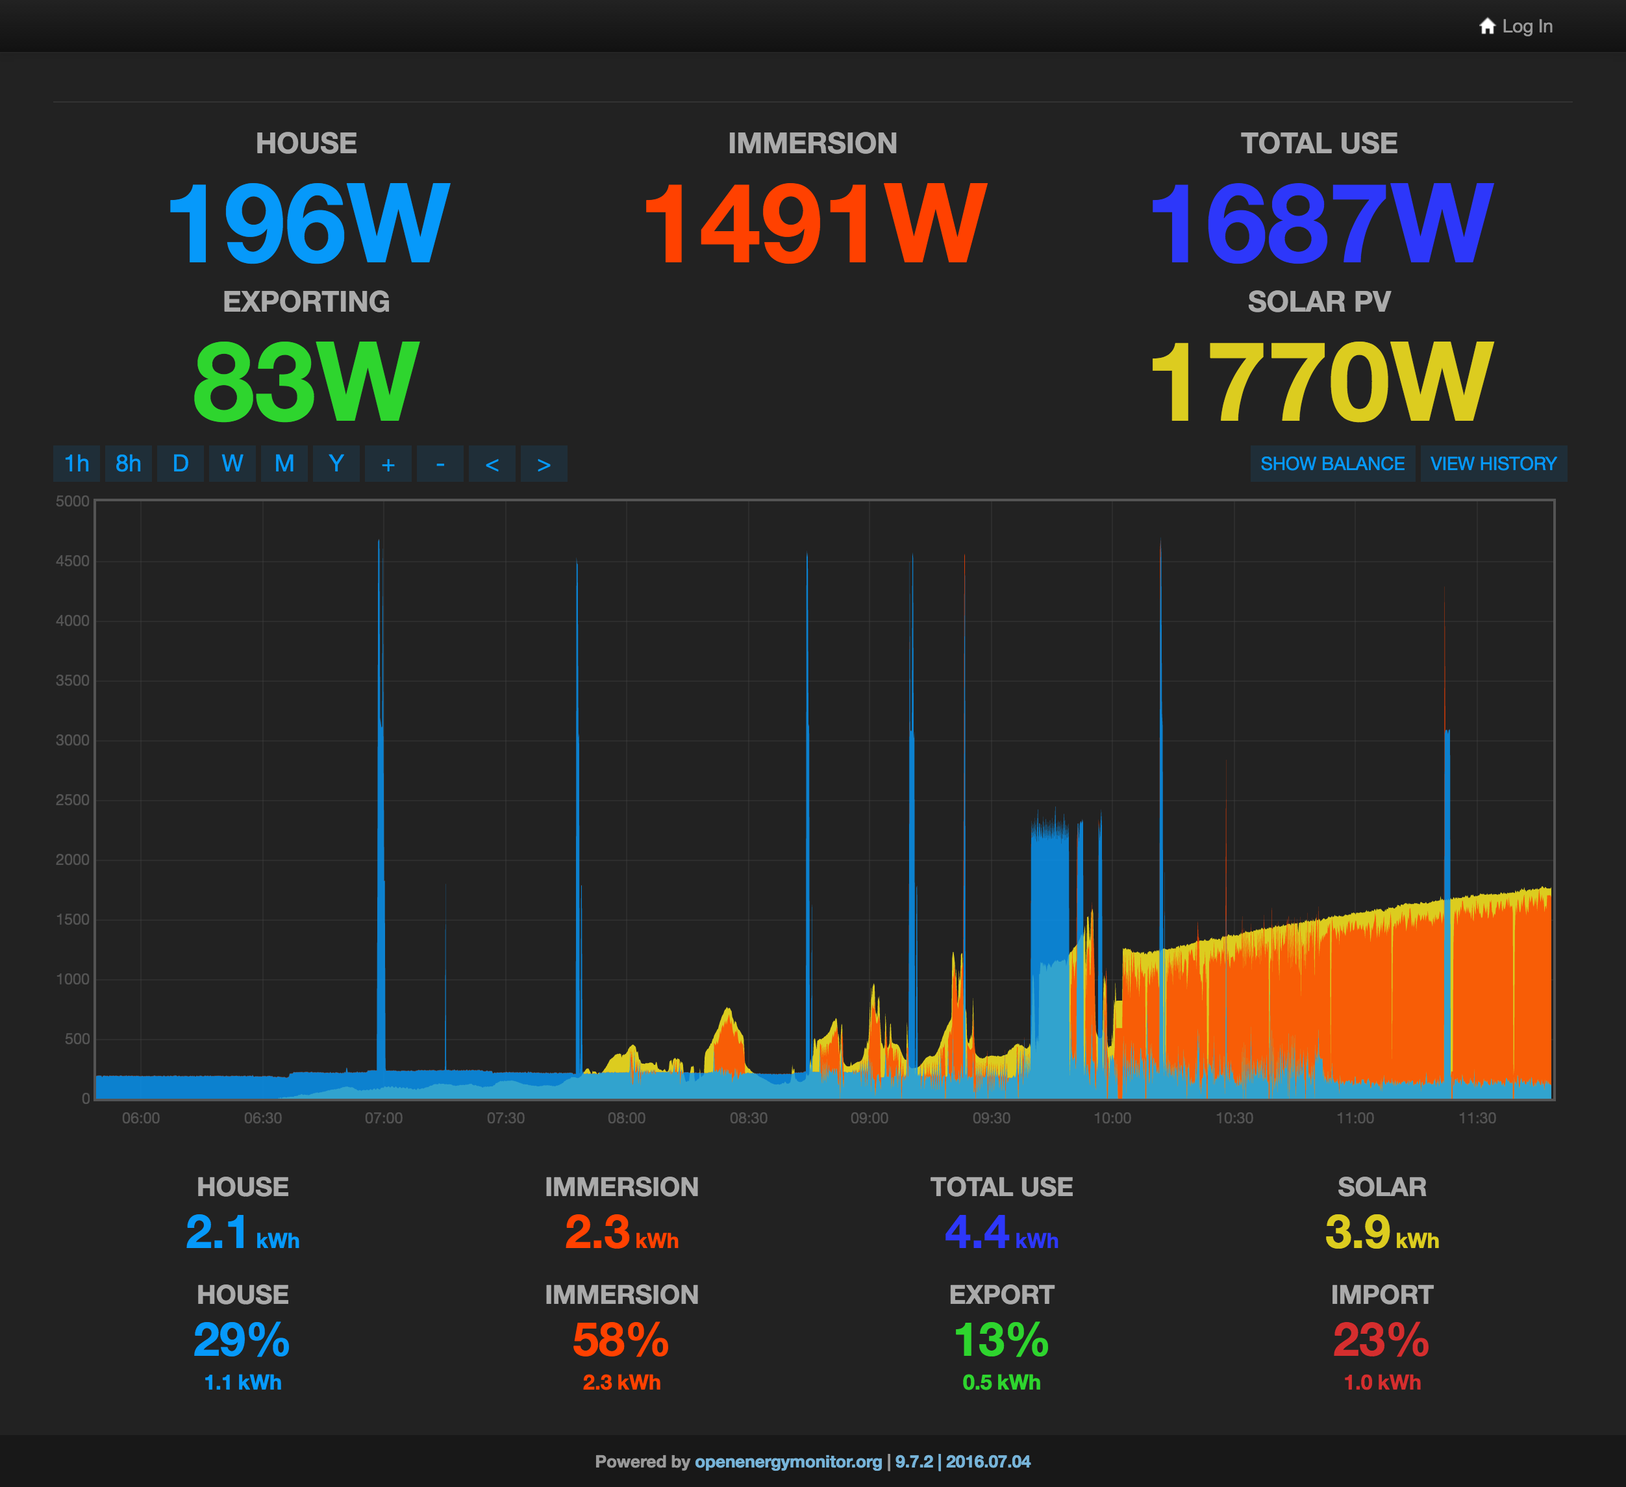Click VIEW HISTORY button

click(1494, 464)
